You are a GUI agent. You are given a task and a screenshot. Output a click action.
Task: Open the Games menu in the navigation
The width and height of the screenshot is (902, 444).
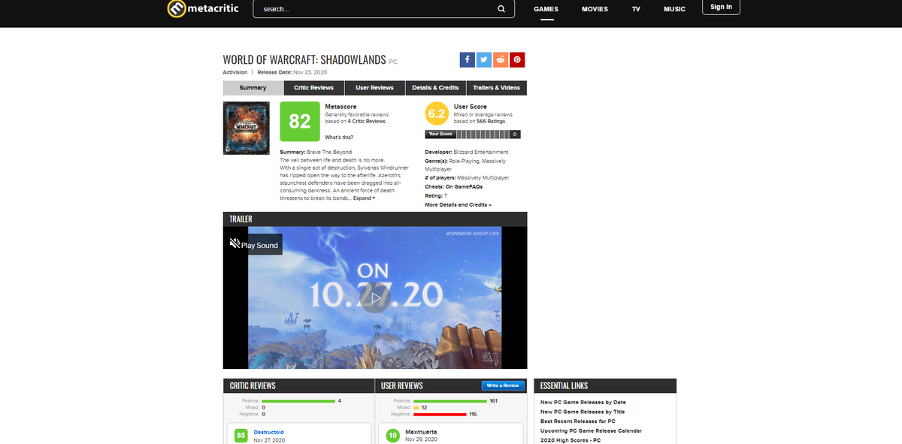click(x=546, y=9)
